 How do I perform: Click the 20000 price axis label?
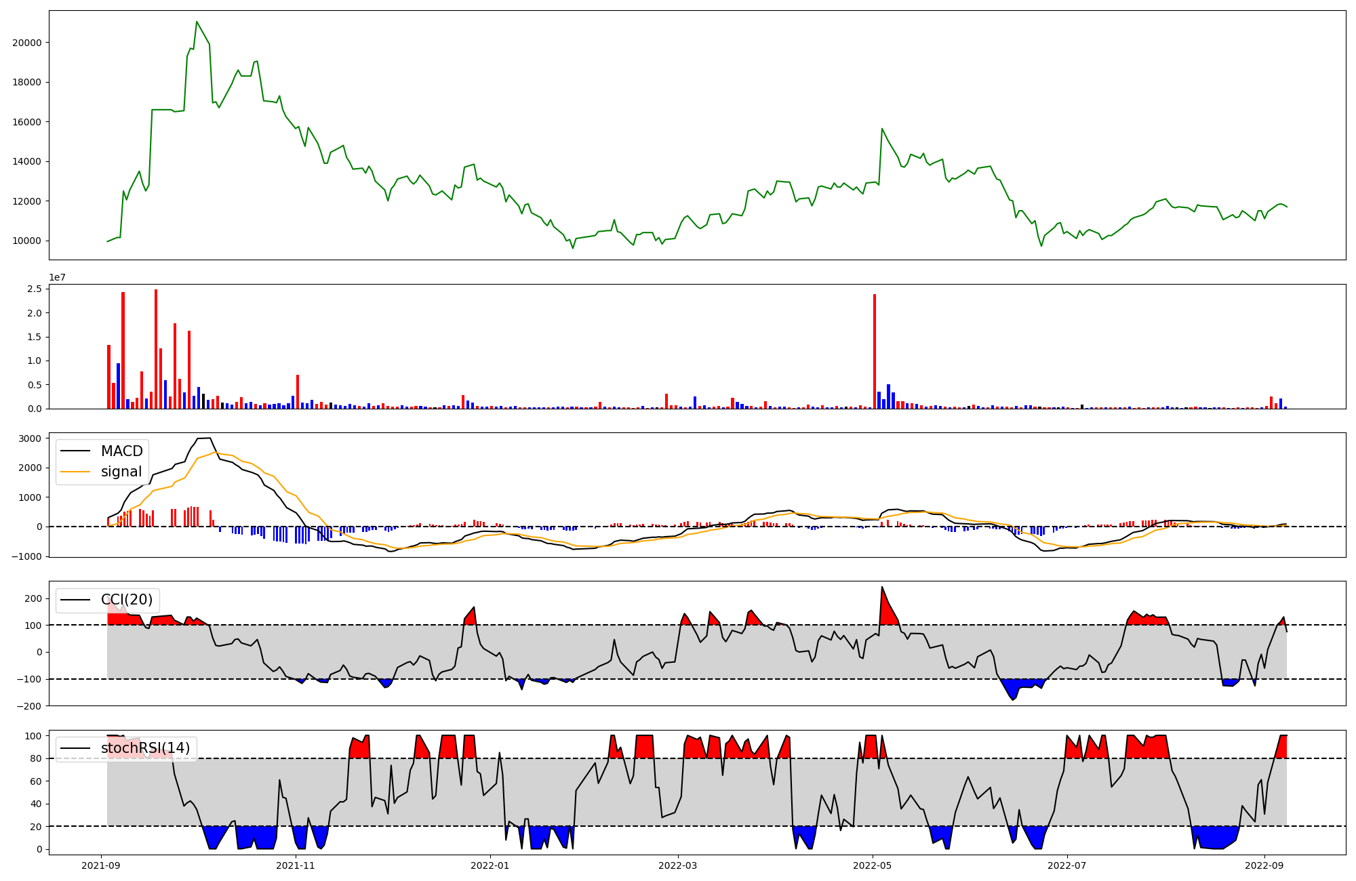(x=27, y=43)
